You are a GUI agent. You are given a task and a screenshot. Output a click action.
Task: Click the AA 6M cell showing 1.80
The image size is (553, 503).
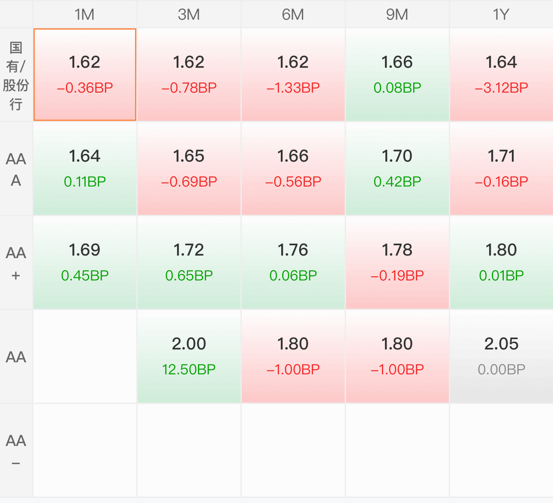coord(293,357)
